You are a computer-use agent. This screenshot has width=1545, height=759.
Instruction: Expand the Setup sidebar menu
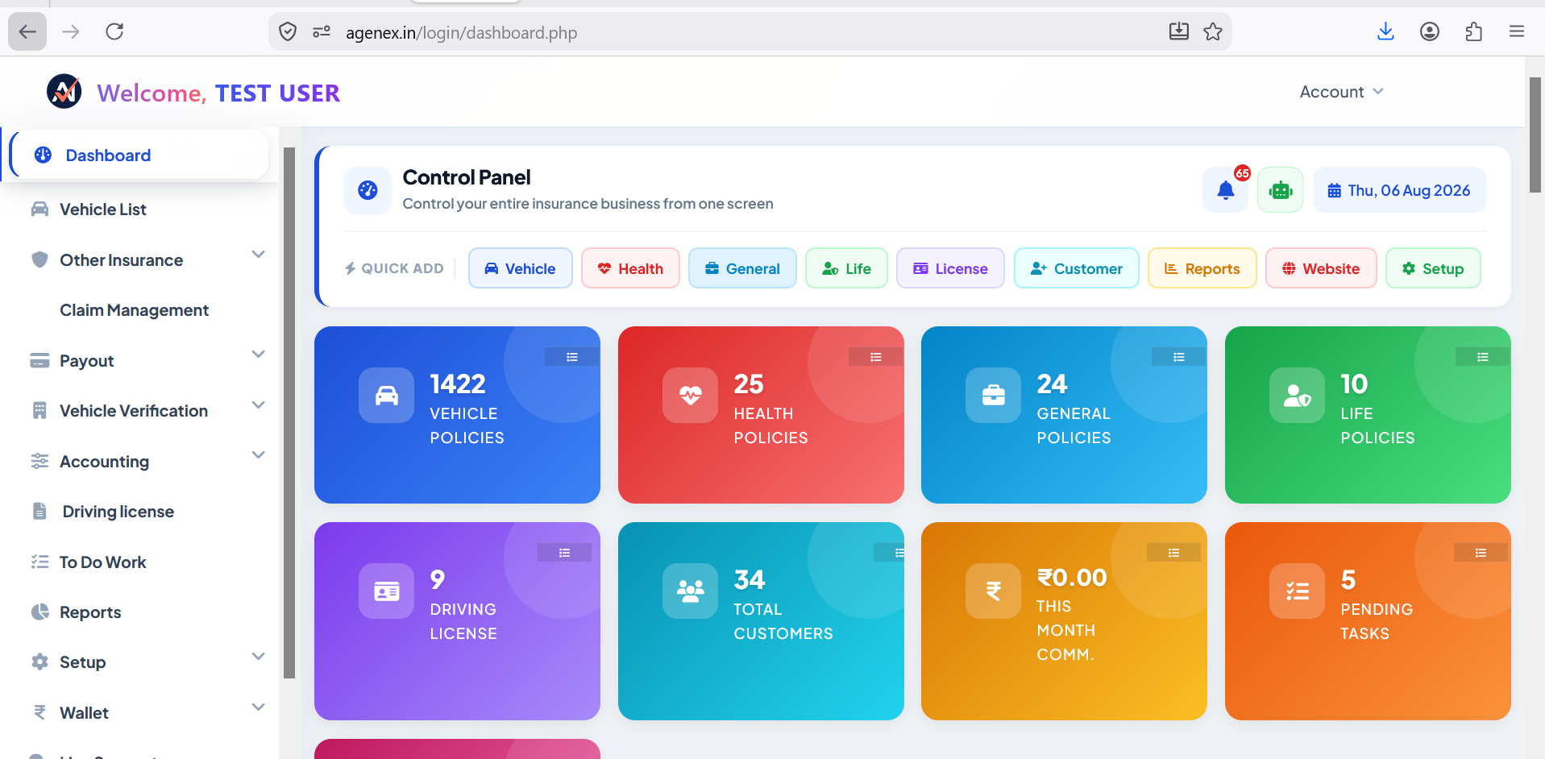tap(258, 657)
